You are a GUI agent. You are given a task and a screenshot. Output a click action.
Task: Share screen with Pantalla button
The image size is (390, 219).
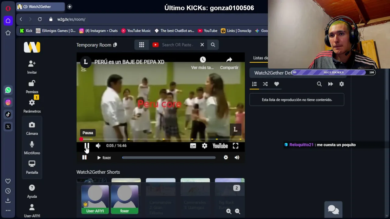32,167
